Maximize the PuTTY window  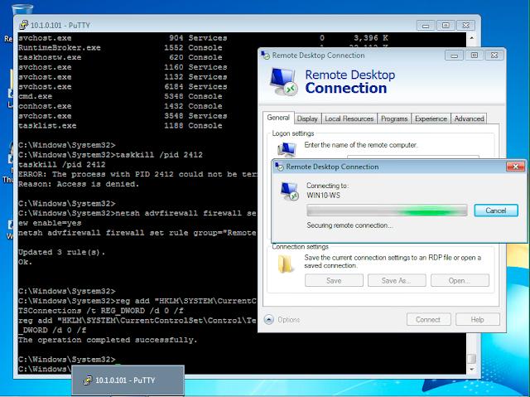pos(446,26)
